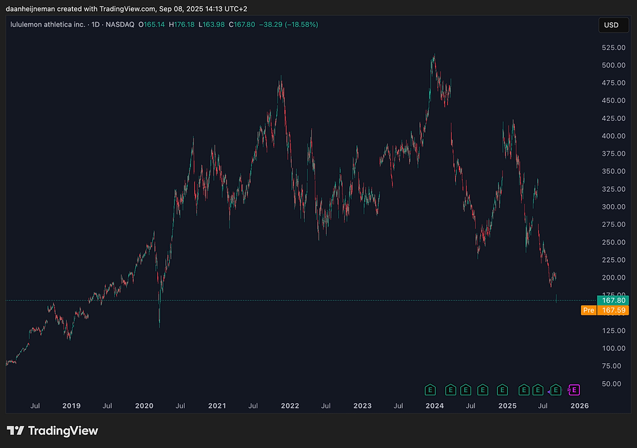Click the 2022 label on time axis

(x=290, y=406)
